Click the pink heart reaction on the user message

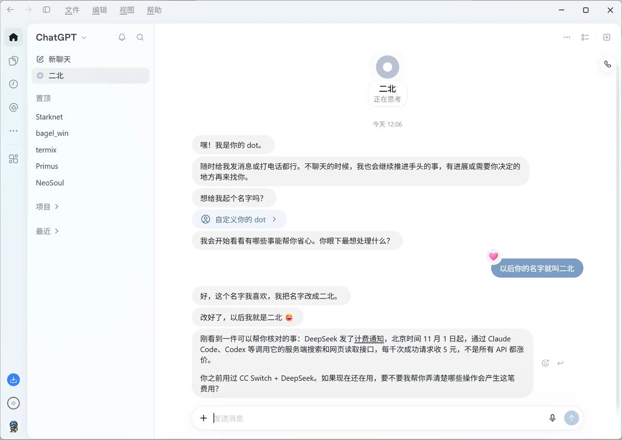493,256
